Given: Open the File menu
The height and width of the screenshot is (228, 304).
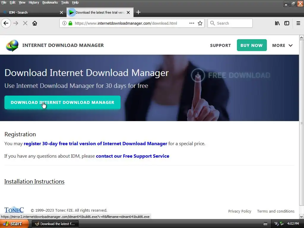Looking at the screenshot, I should point(4,2).
